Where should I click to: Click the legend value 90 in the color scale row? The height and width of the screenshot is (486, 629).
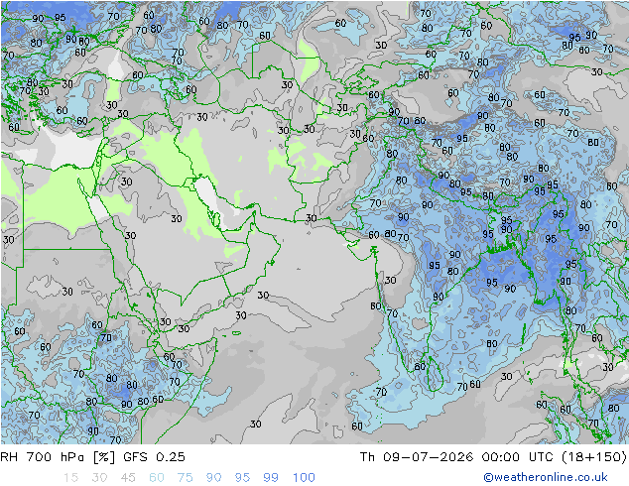[x=213, y=477]
